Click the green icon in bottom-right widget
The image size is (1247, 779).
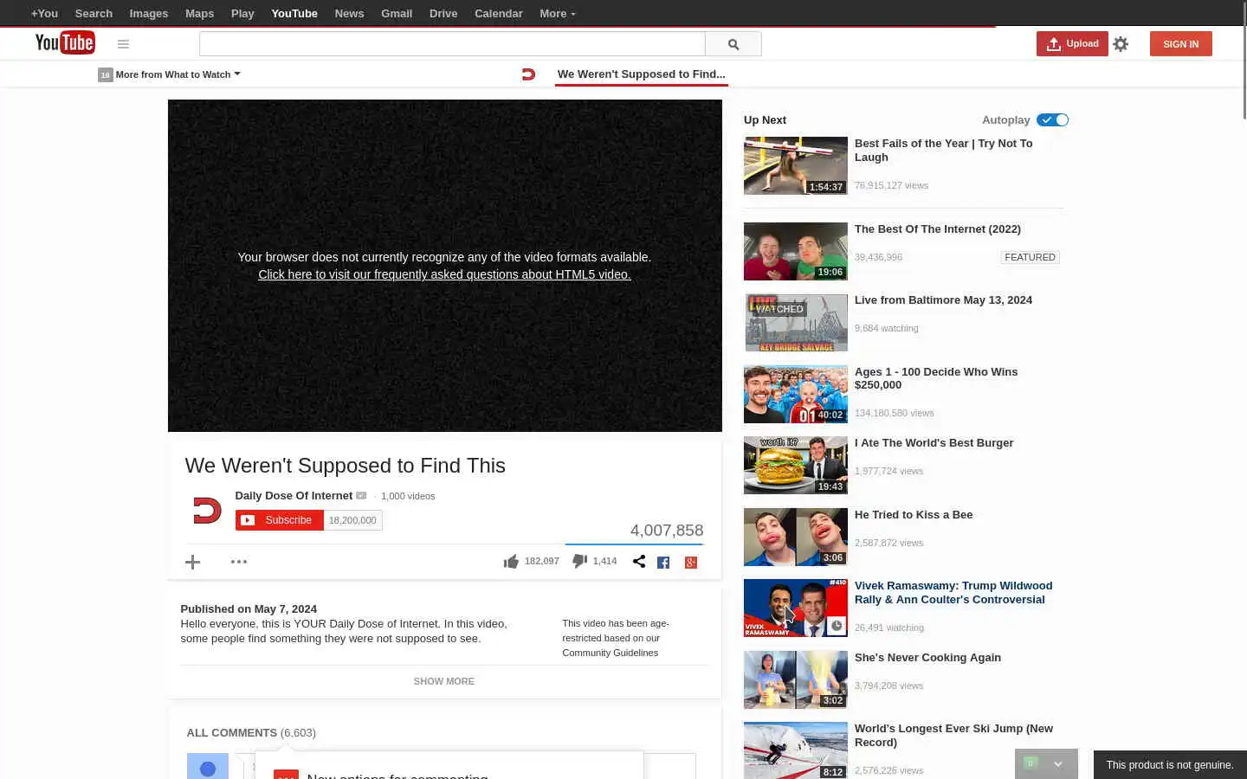tap(1031, 763)
